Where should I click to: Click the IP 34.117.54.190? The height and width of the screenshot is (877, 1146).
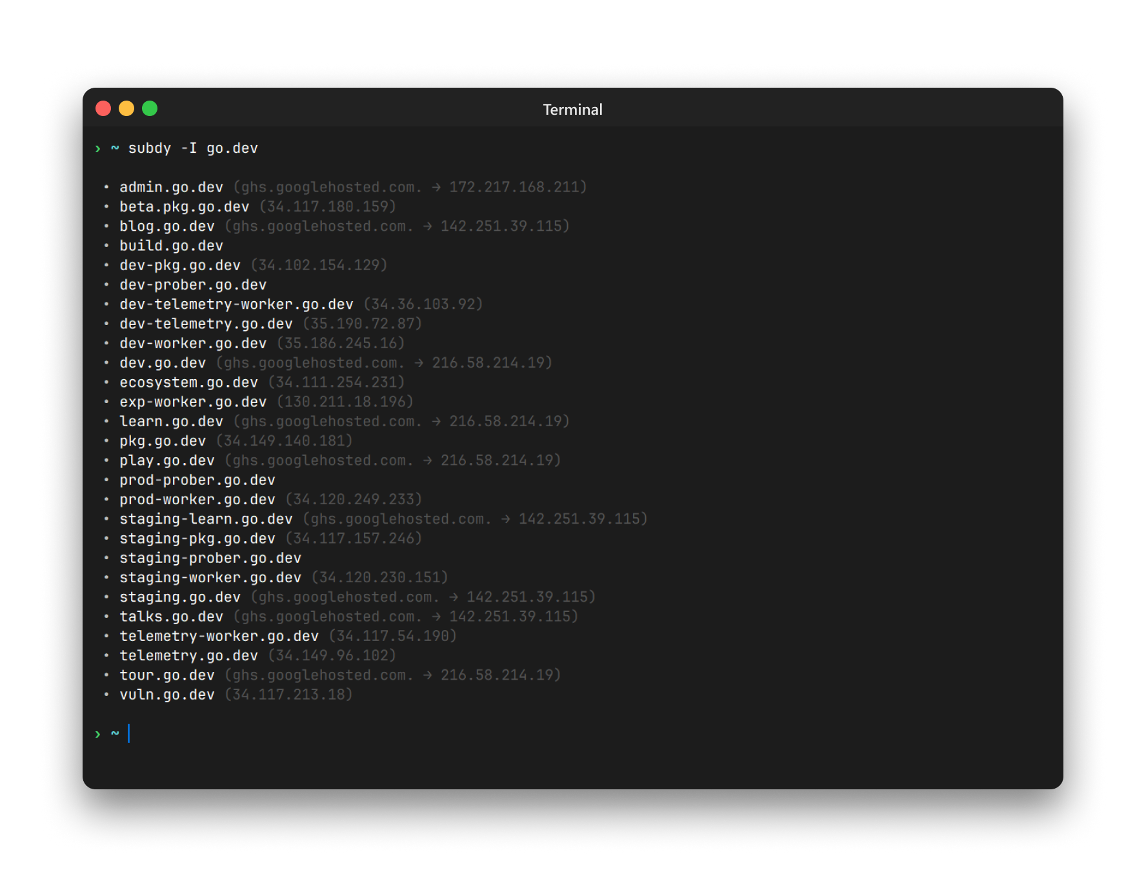(393, 636)
